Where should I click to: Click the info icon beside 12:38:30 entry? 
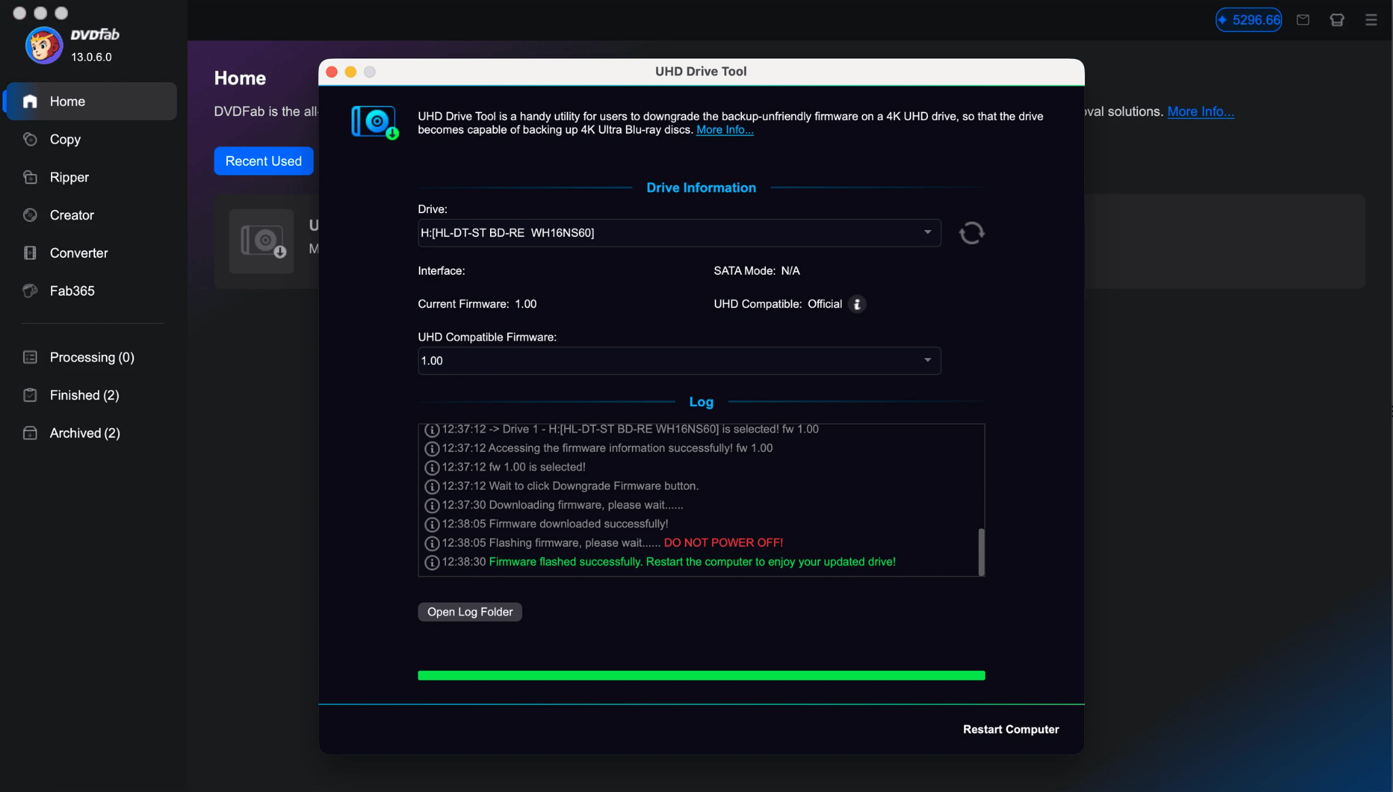(432, 562)
